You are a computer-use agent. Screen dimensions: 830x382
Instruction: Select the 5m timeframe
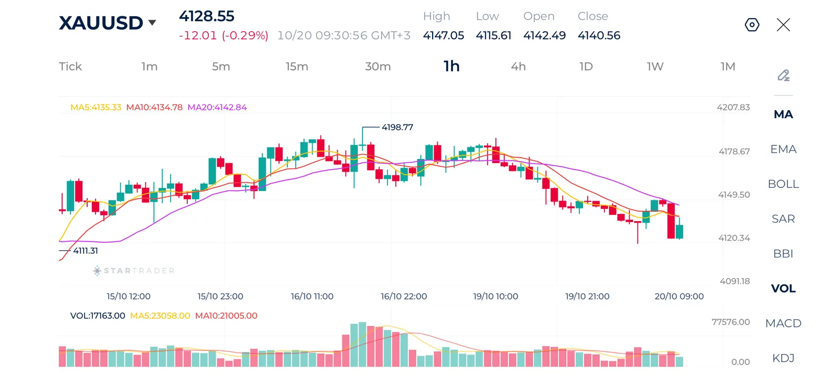pyautogui.click(x=221, y=66)
